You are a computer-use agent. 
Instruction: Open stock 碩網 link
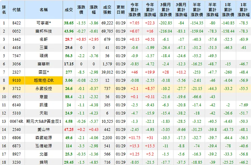click(43, 56)
